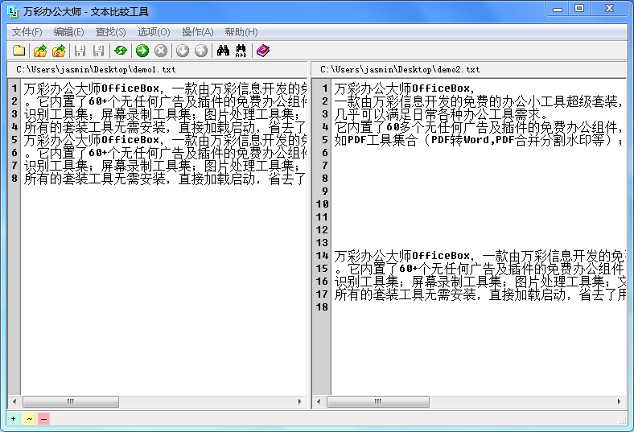This screenshot has width=634, height=432.
Task: Expand the 查找(S) menu
Action: point(110,32)
